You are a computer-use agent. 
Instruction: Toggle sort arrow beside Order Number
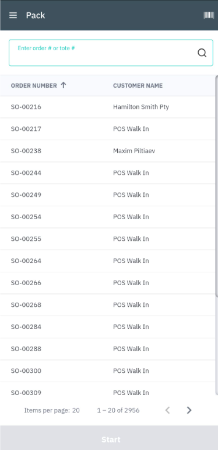point(64,85)
